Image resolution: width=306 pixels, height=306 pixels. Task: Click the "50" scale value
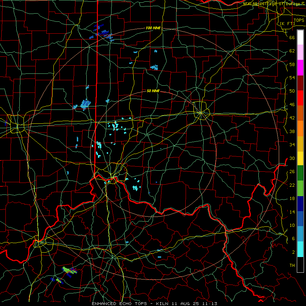(x=292, y=91)
